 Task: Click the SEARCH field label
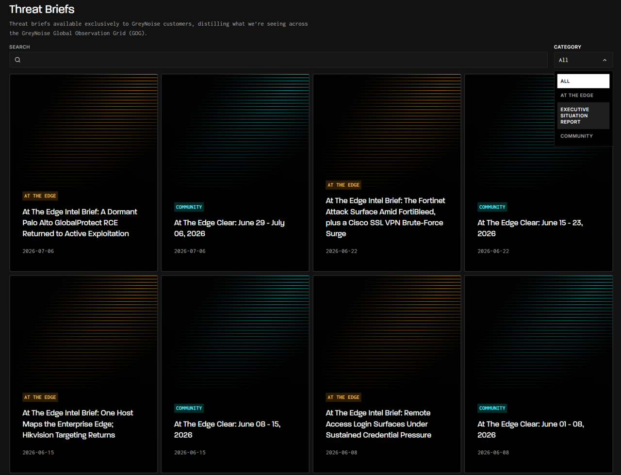[x=19, y=47]
